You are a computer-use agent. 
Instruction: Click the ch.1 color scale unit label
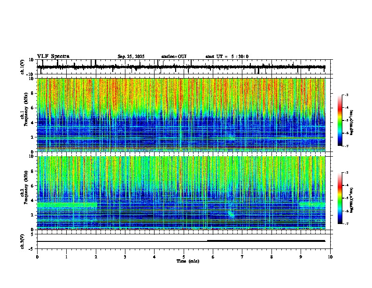(x=351, y=123)
